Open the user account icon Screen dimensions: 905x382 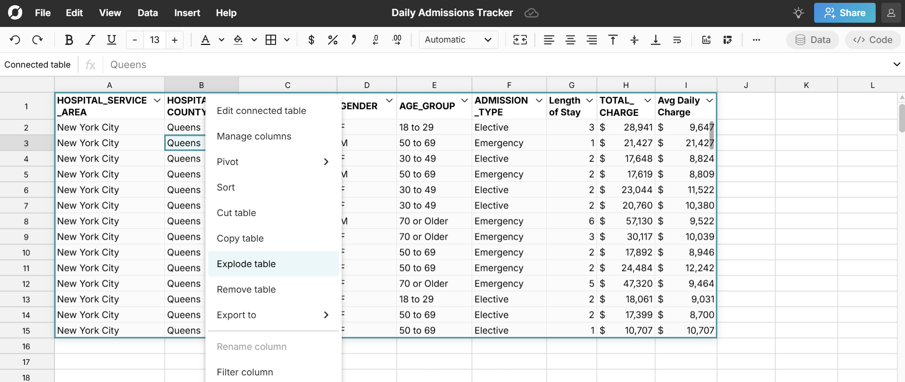(x=891, y=13)
